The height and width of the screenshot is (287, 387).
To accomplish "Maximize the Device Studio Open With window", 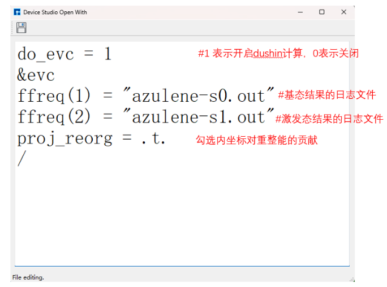I will click(321, 12).
